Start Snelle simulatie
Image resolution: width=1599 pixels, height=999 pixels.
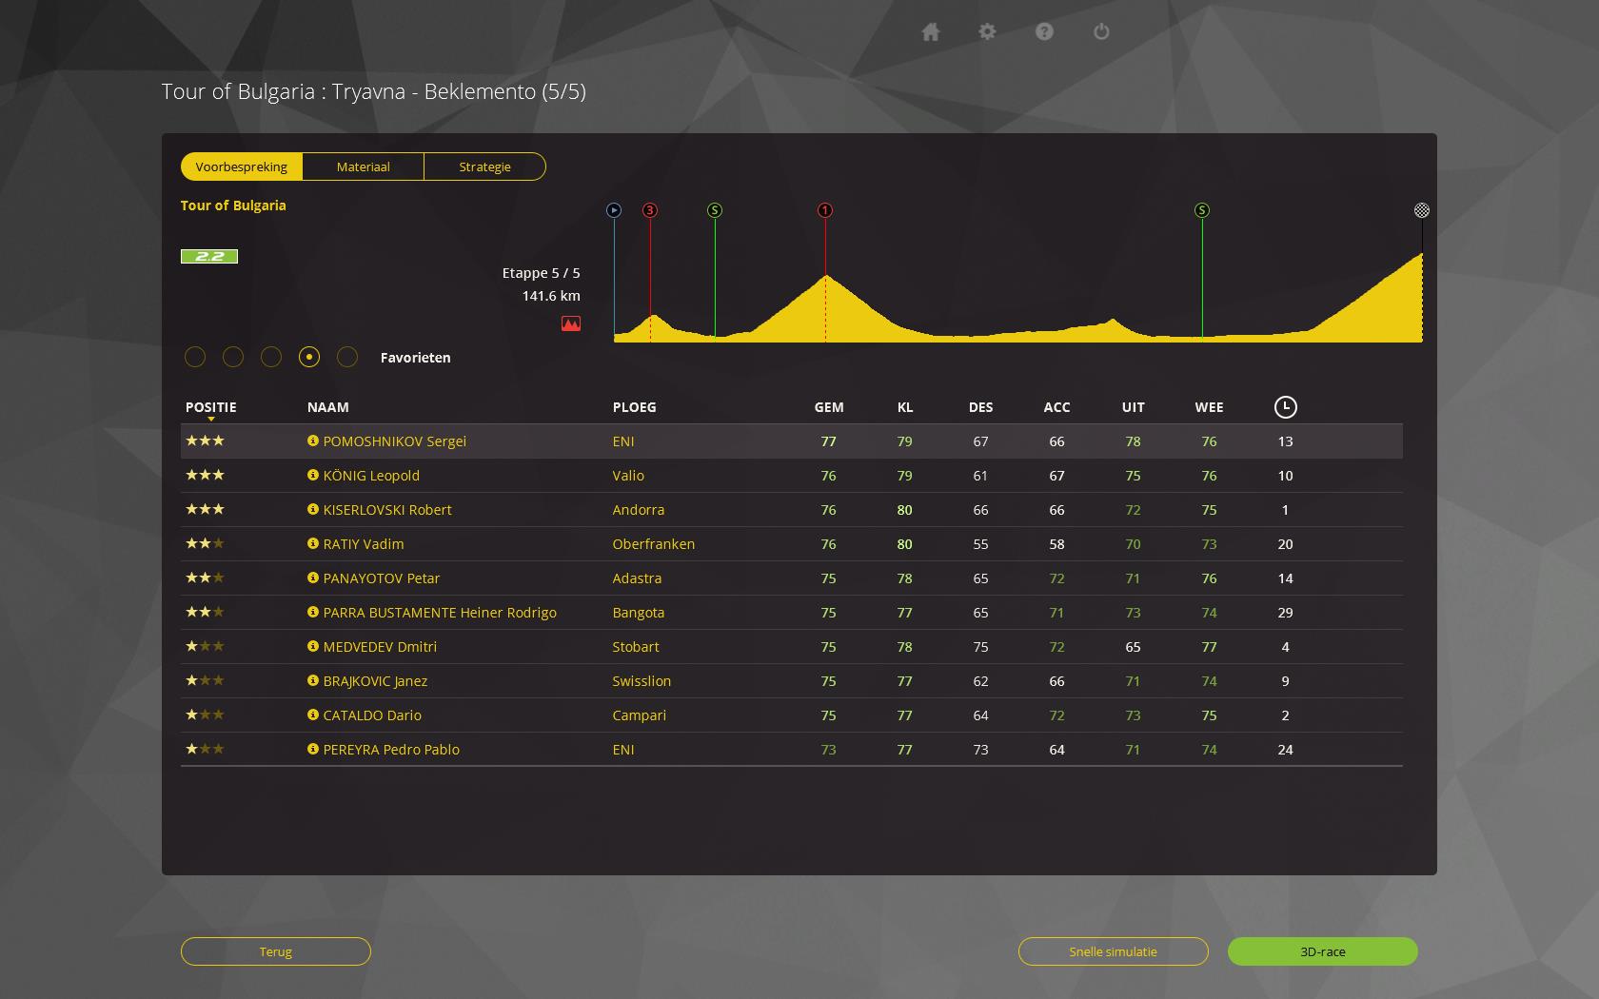[1114, 951]
